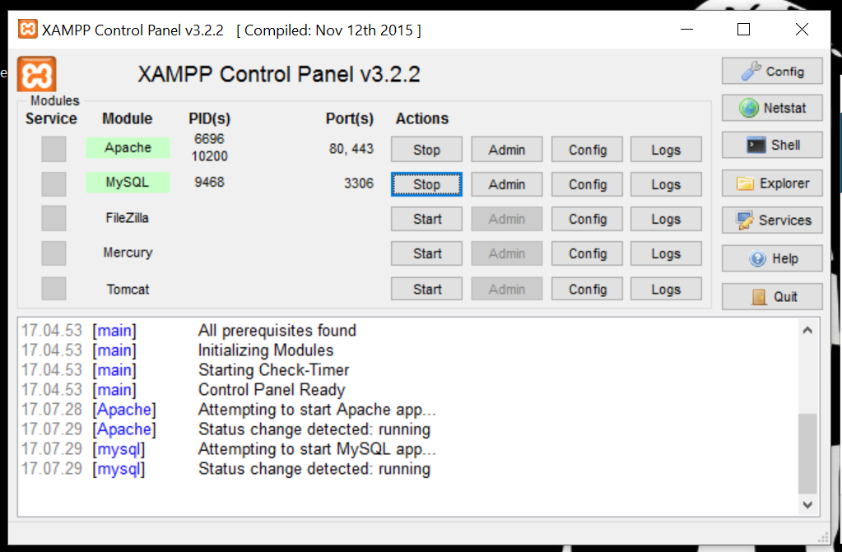Viewport: 842px width, 552px height.
Task: Click log line 'Starting Check-Timer'
Action: 274,370
